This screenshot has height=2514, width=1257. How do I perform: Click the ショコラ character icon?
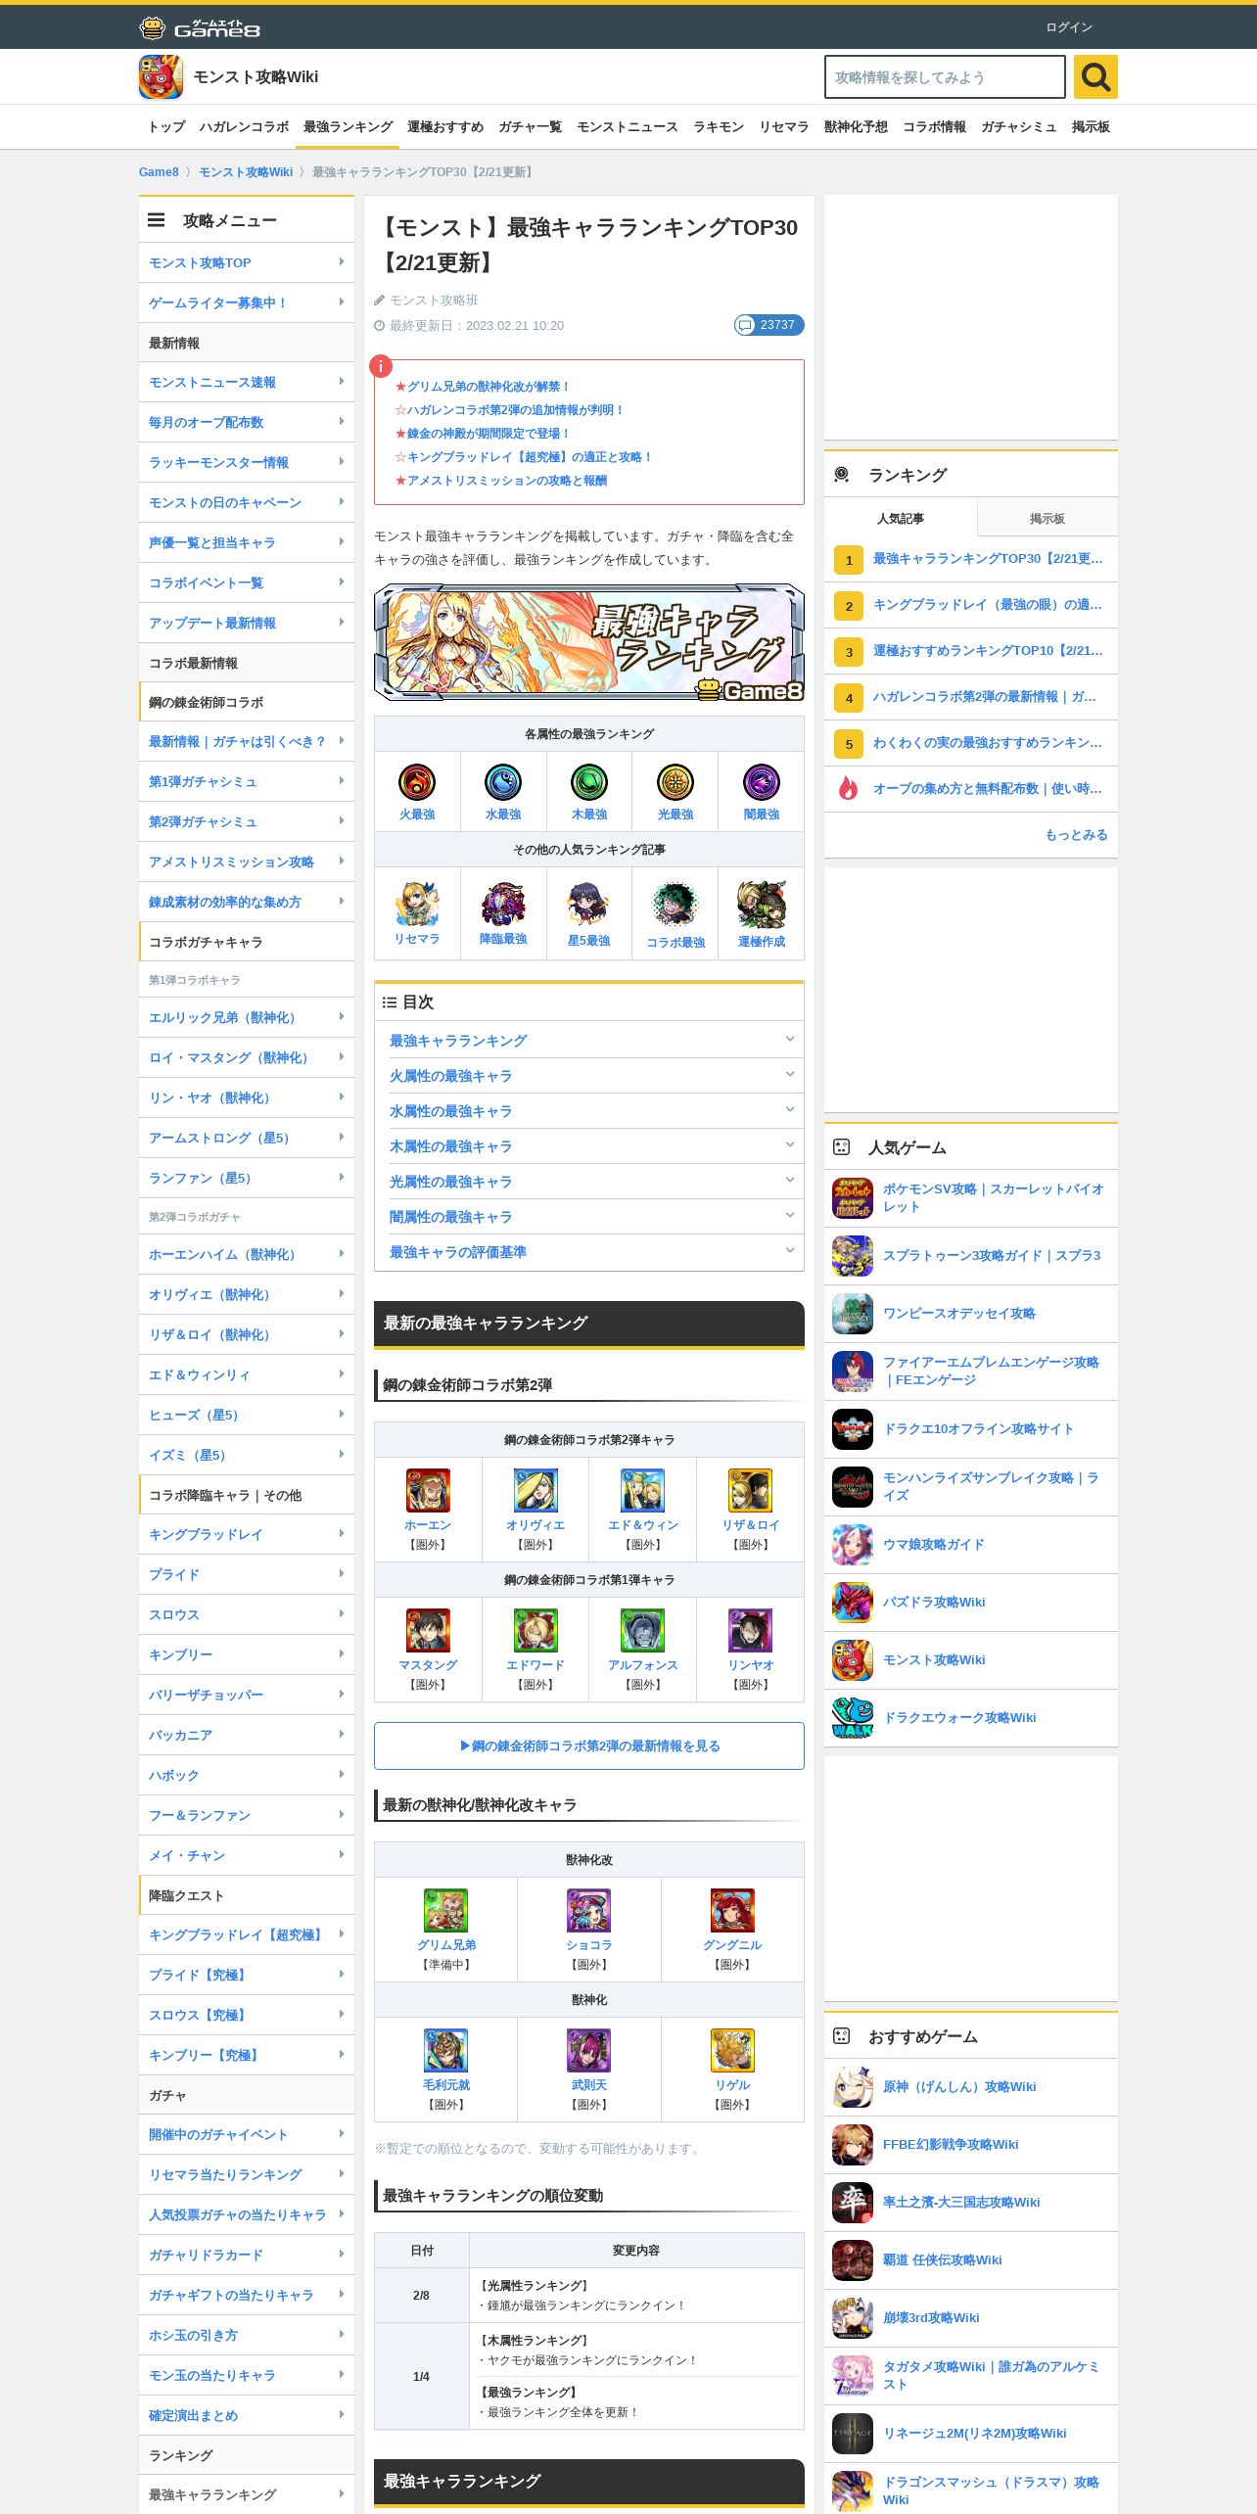click(x=589, y=1910)
